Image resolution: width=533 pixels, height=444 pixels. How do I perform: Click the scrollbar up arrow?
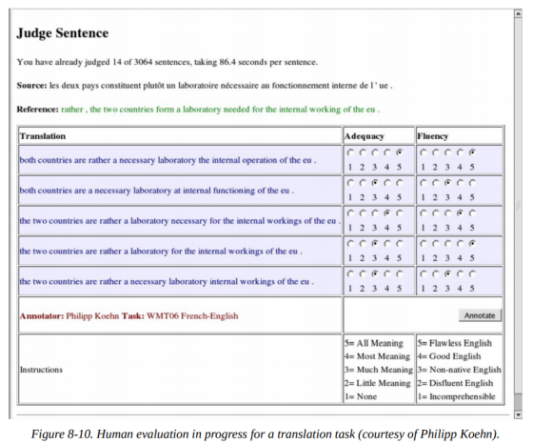518,14
